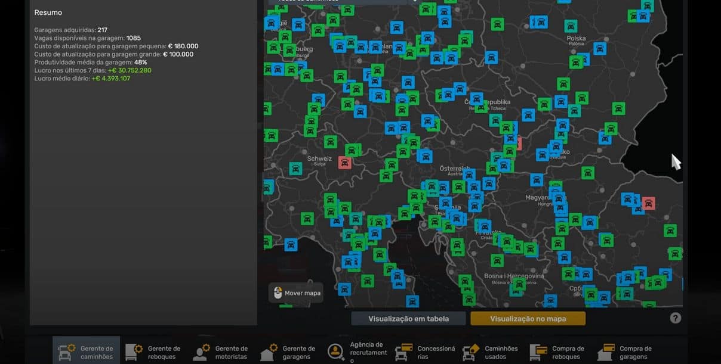Viewport: 721px width, 364px height.
Task: Open Gerente de garagens screen
Action: pyautogui.click(x=288, y=352)
